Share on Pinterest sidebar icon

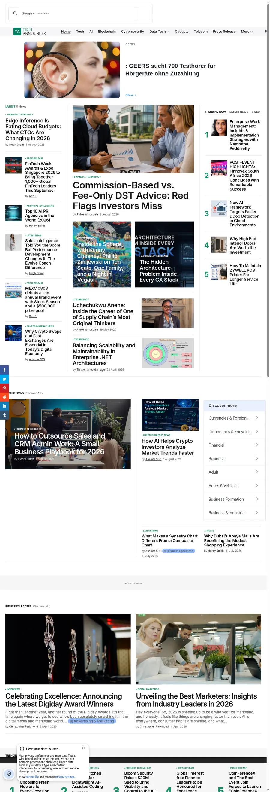[x=4, y=388]
